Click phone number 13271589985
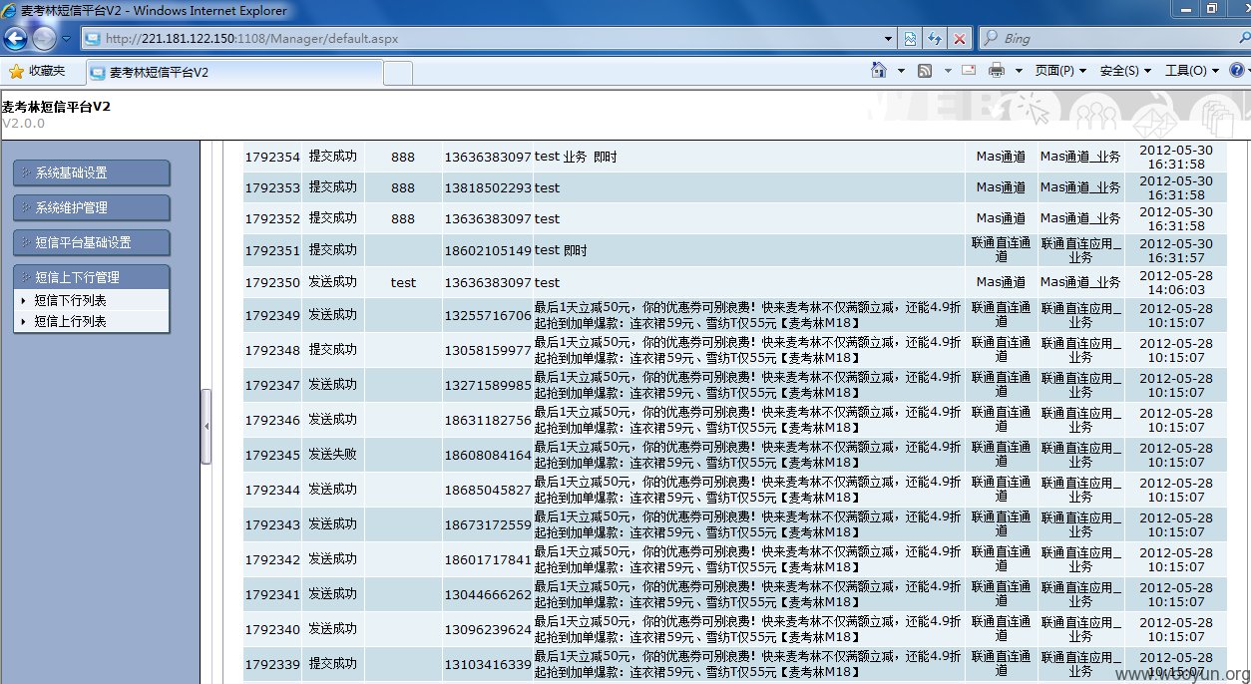This screenshot has width=1251, height=684. 488,385
